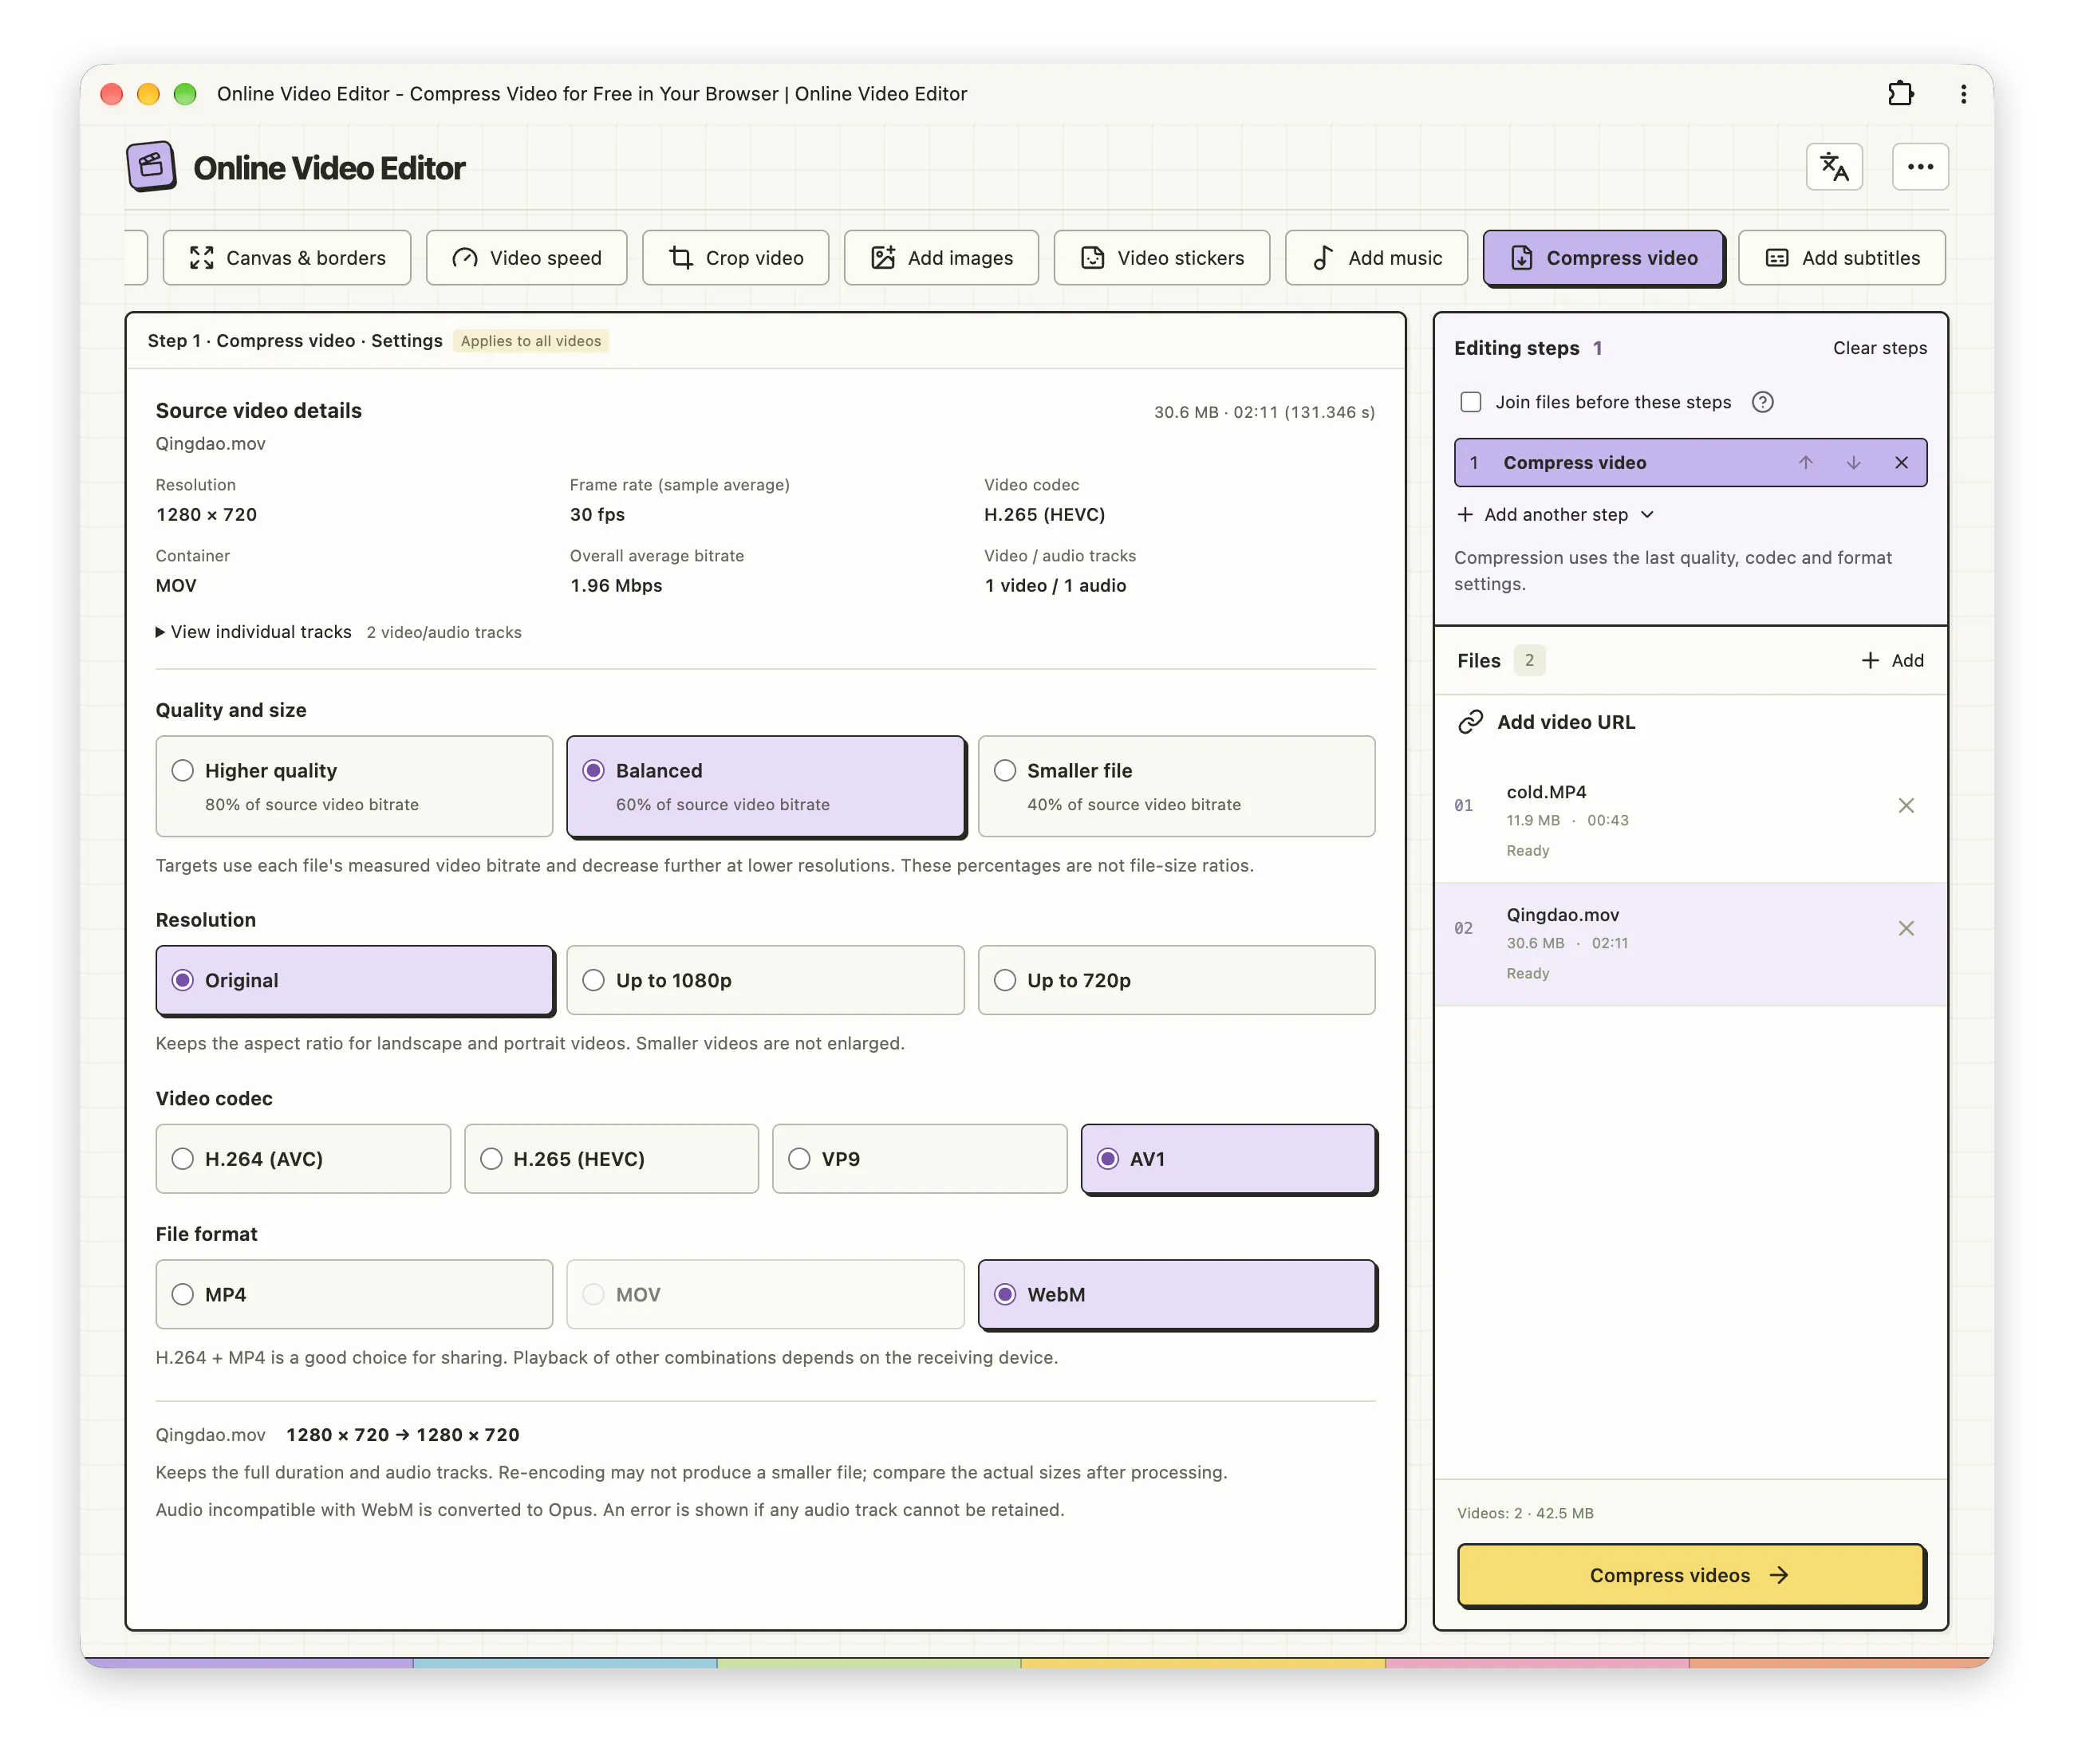Click the Online Video Editor clapperboard logo
Viewport: 2074px width, 1764px height.
click(151, 166)
